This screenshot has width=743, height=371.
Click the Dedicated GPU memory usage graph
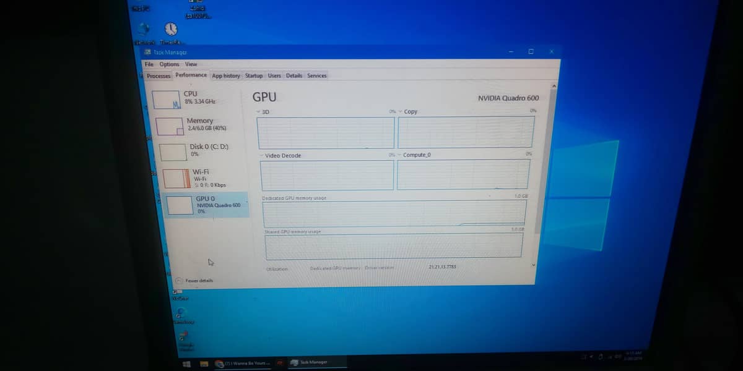(x=394, y=213)
